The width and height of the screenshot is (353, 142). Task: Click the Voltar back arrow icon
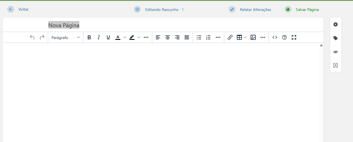click(x=11, y=9)
